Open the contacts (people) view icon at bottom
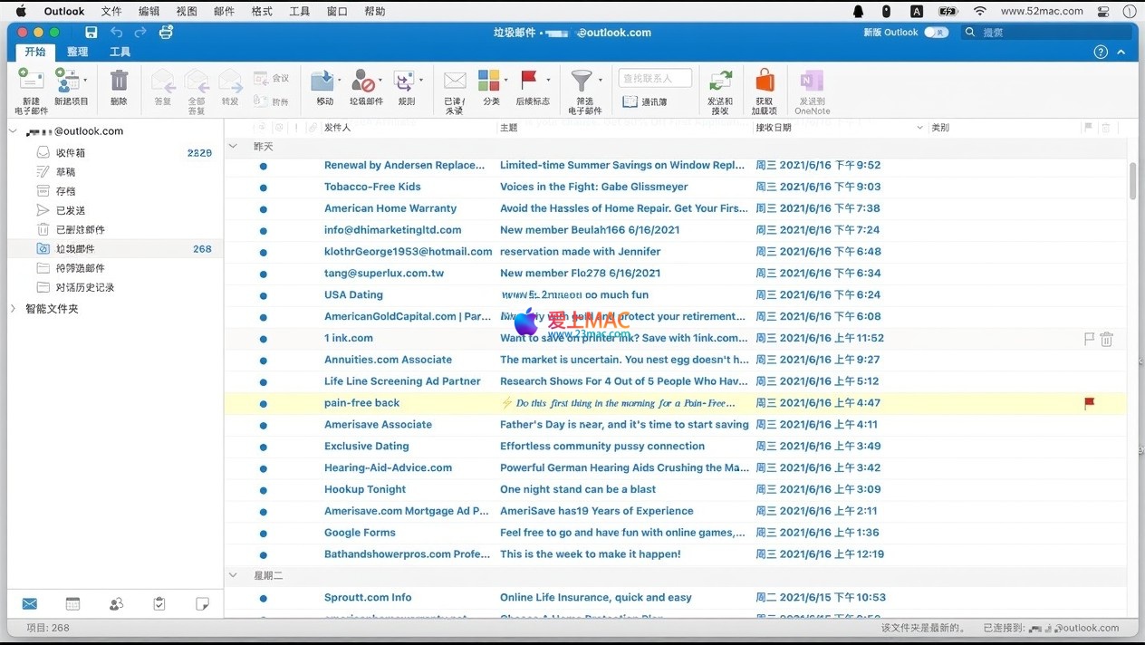The height and width of the screenshot is (645, 1145). pyautogui.click(x=116, y=604)
